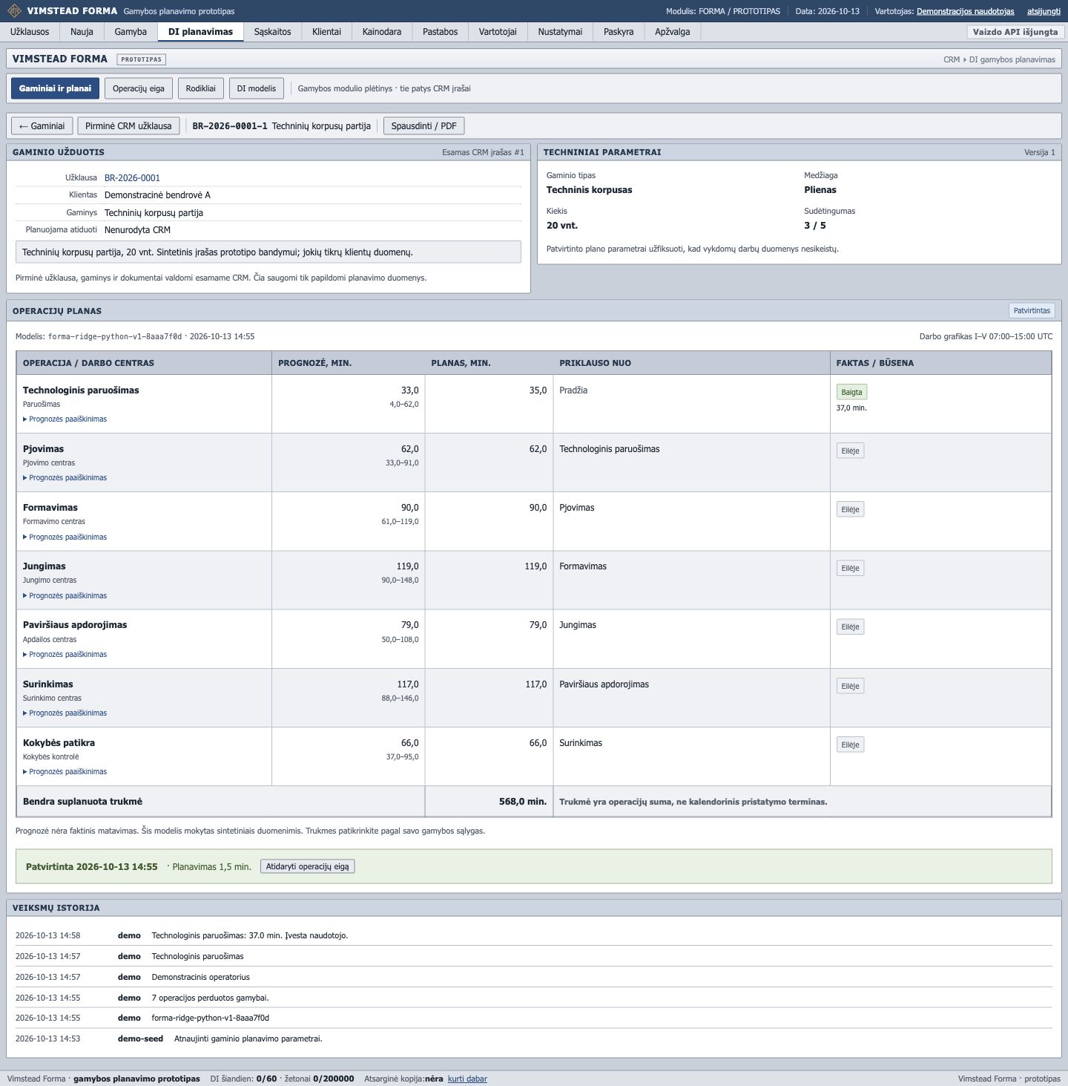
Task: Open the Klientai tab
Action: [326, 32]
